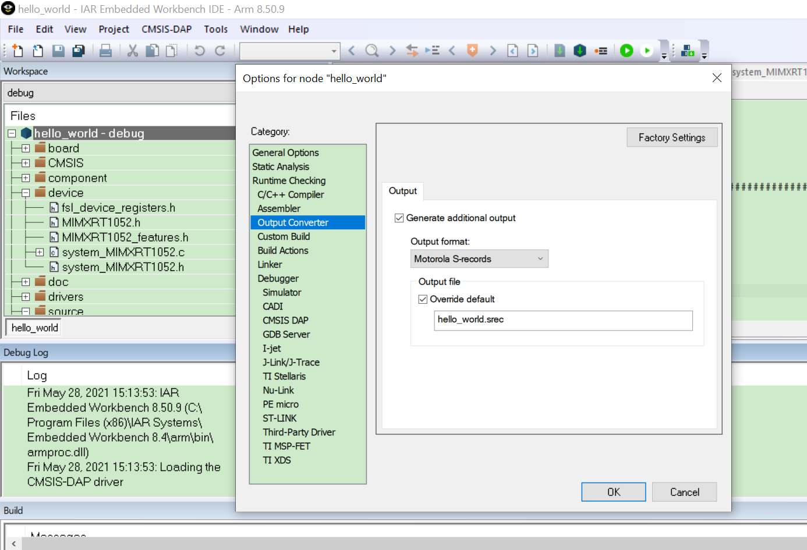Select the Linker category
Viewport: 807px width, 550px height.
270,265
